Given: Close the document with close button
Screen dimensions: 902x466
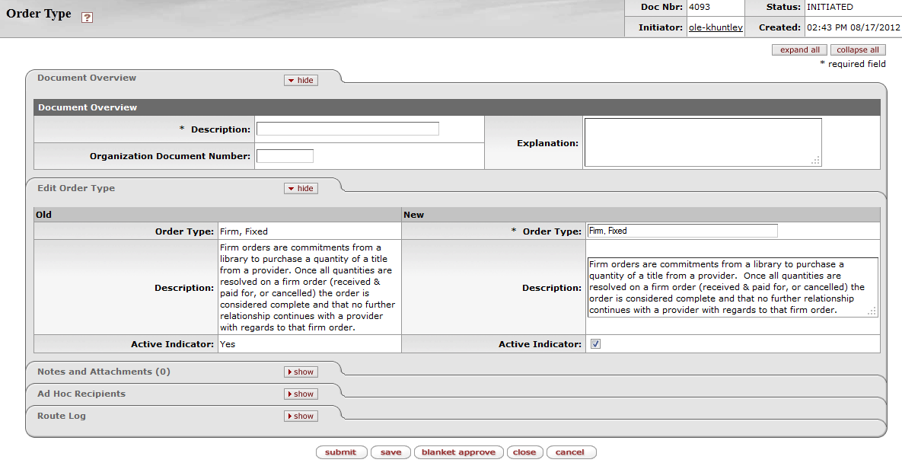Looking at the screenshot, I should (524, 452).
